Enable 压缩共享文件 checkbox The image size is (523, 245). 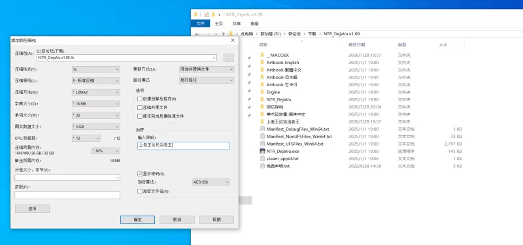(140, 108)
